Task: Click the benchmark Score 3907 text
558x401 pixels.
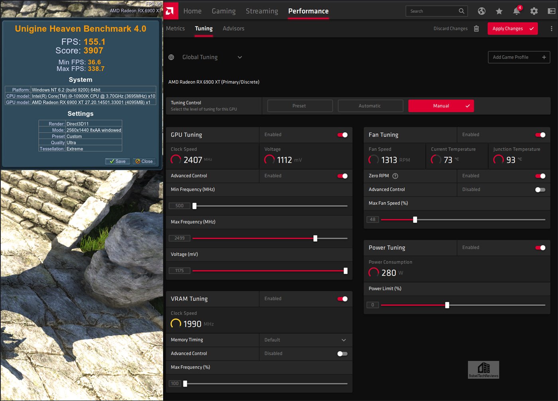Action: coord(79,51)
